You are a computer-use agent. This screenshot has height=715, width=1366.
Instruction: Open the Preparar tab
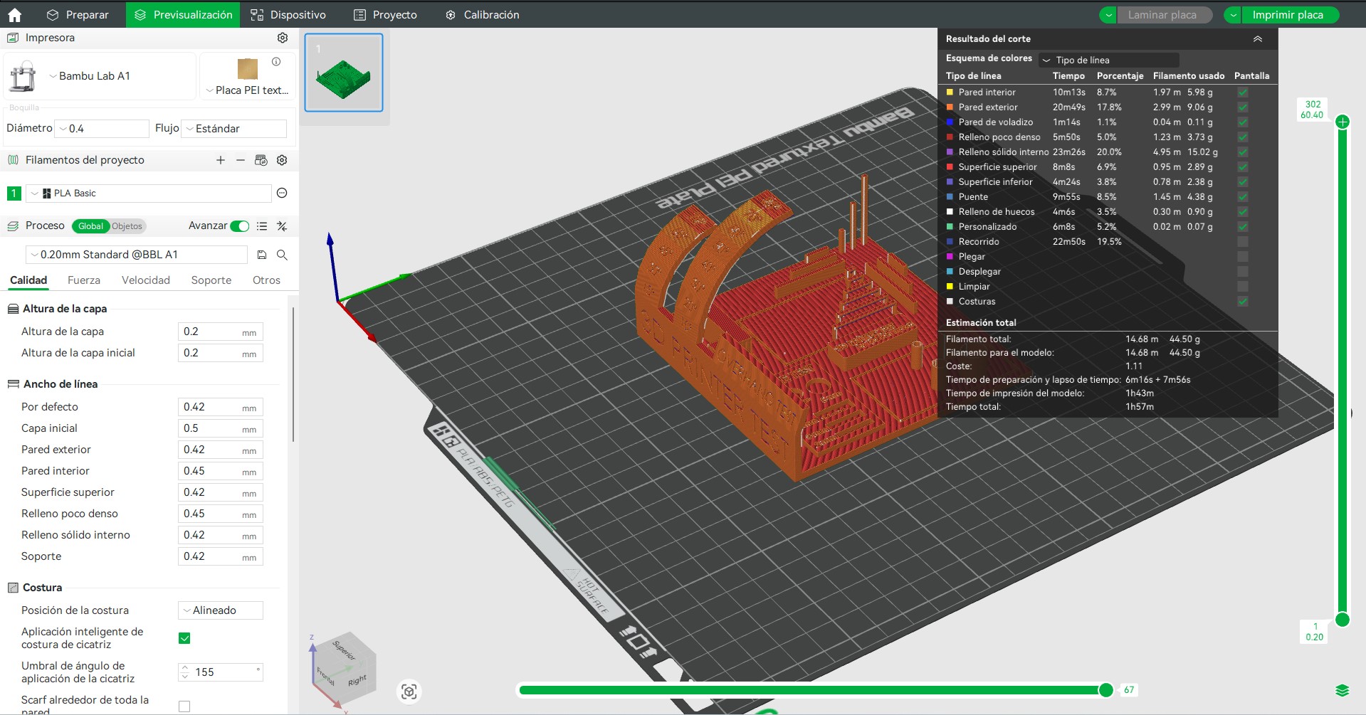[x=78, y=15]
